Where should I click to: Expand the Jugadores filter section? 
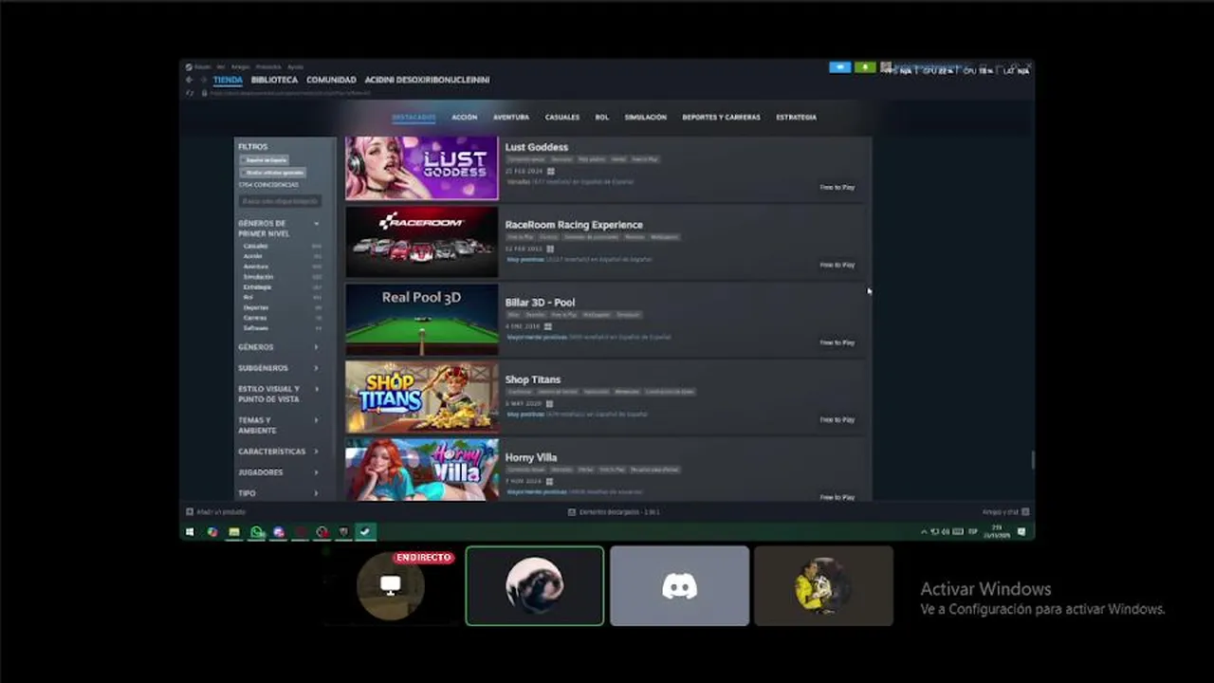316,472
